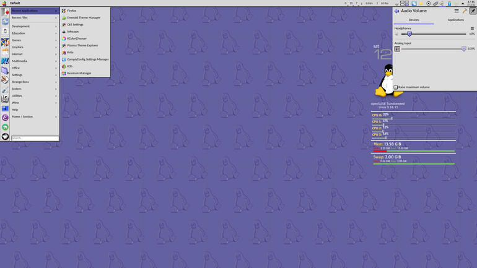Click the Headphones volume slider handle
The height and width of the screenshot is (268, 477).
pos(409,34)
